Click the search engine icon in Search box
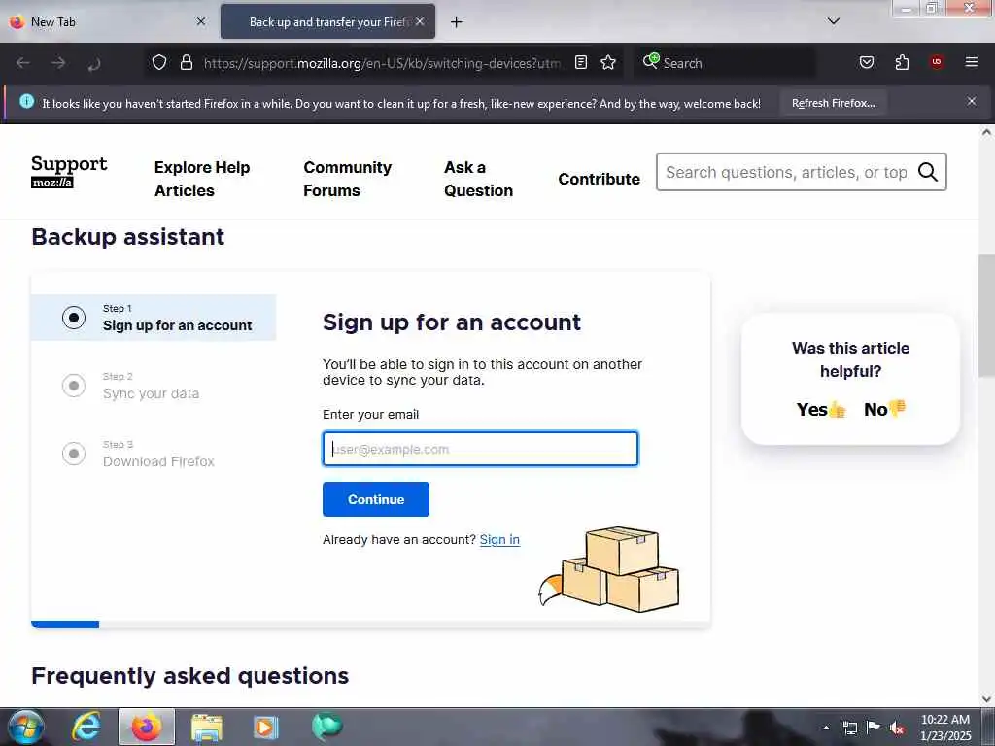 click(x=650, y=61)
